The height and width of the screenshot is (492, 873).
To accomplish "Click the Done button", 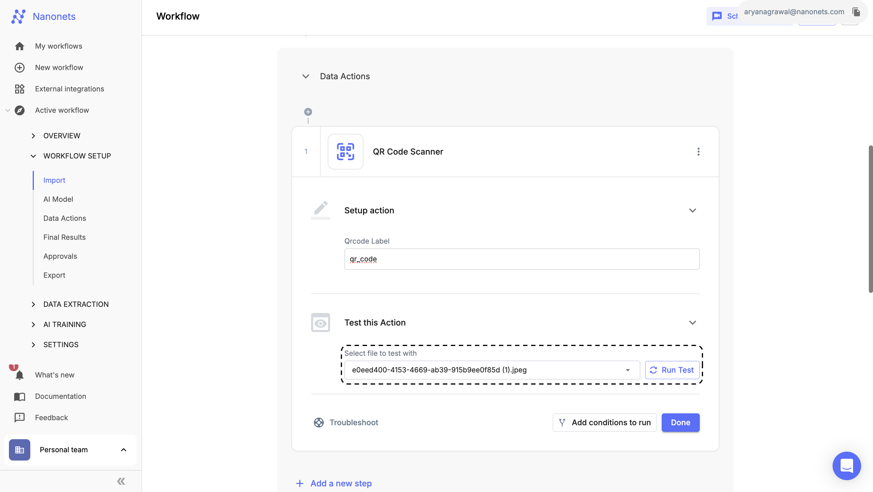I will pyautogui.click(x=680, y=422).
